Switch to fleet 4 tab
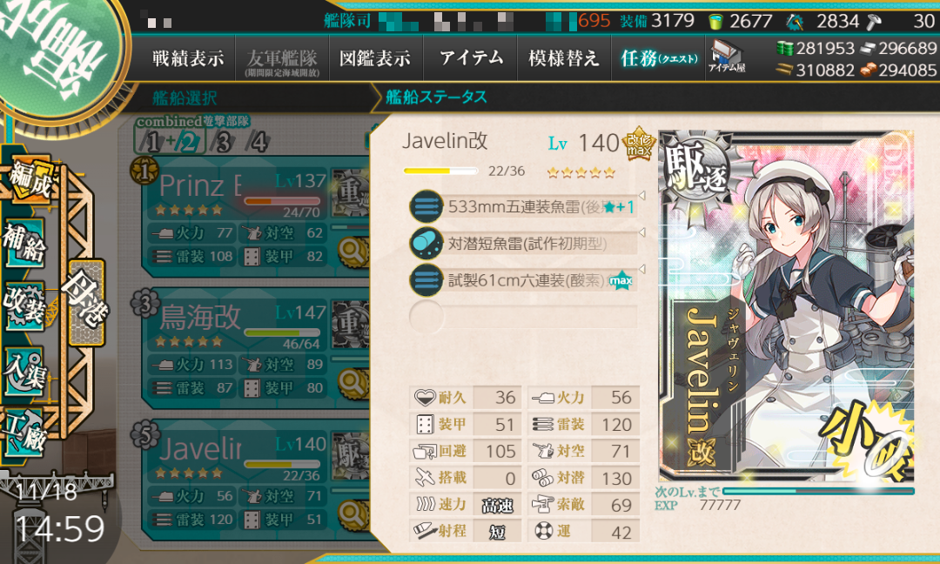Screen dimensions: 940x564 (x=258, y=142)
